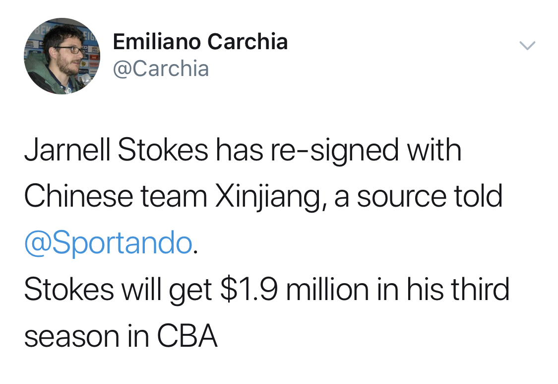Click the words Chinese team

pos(116,196)
